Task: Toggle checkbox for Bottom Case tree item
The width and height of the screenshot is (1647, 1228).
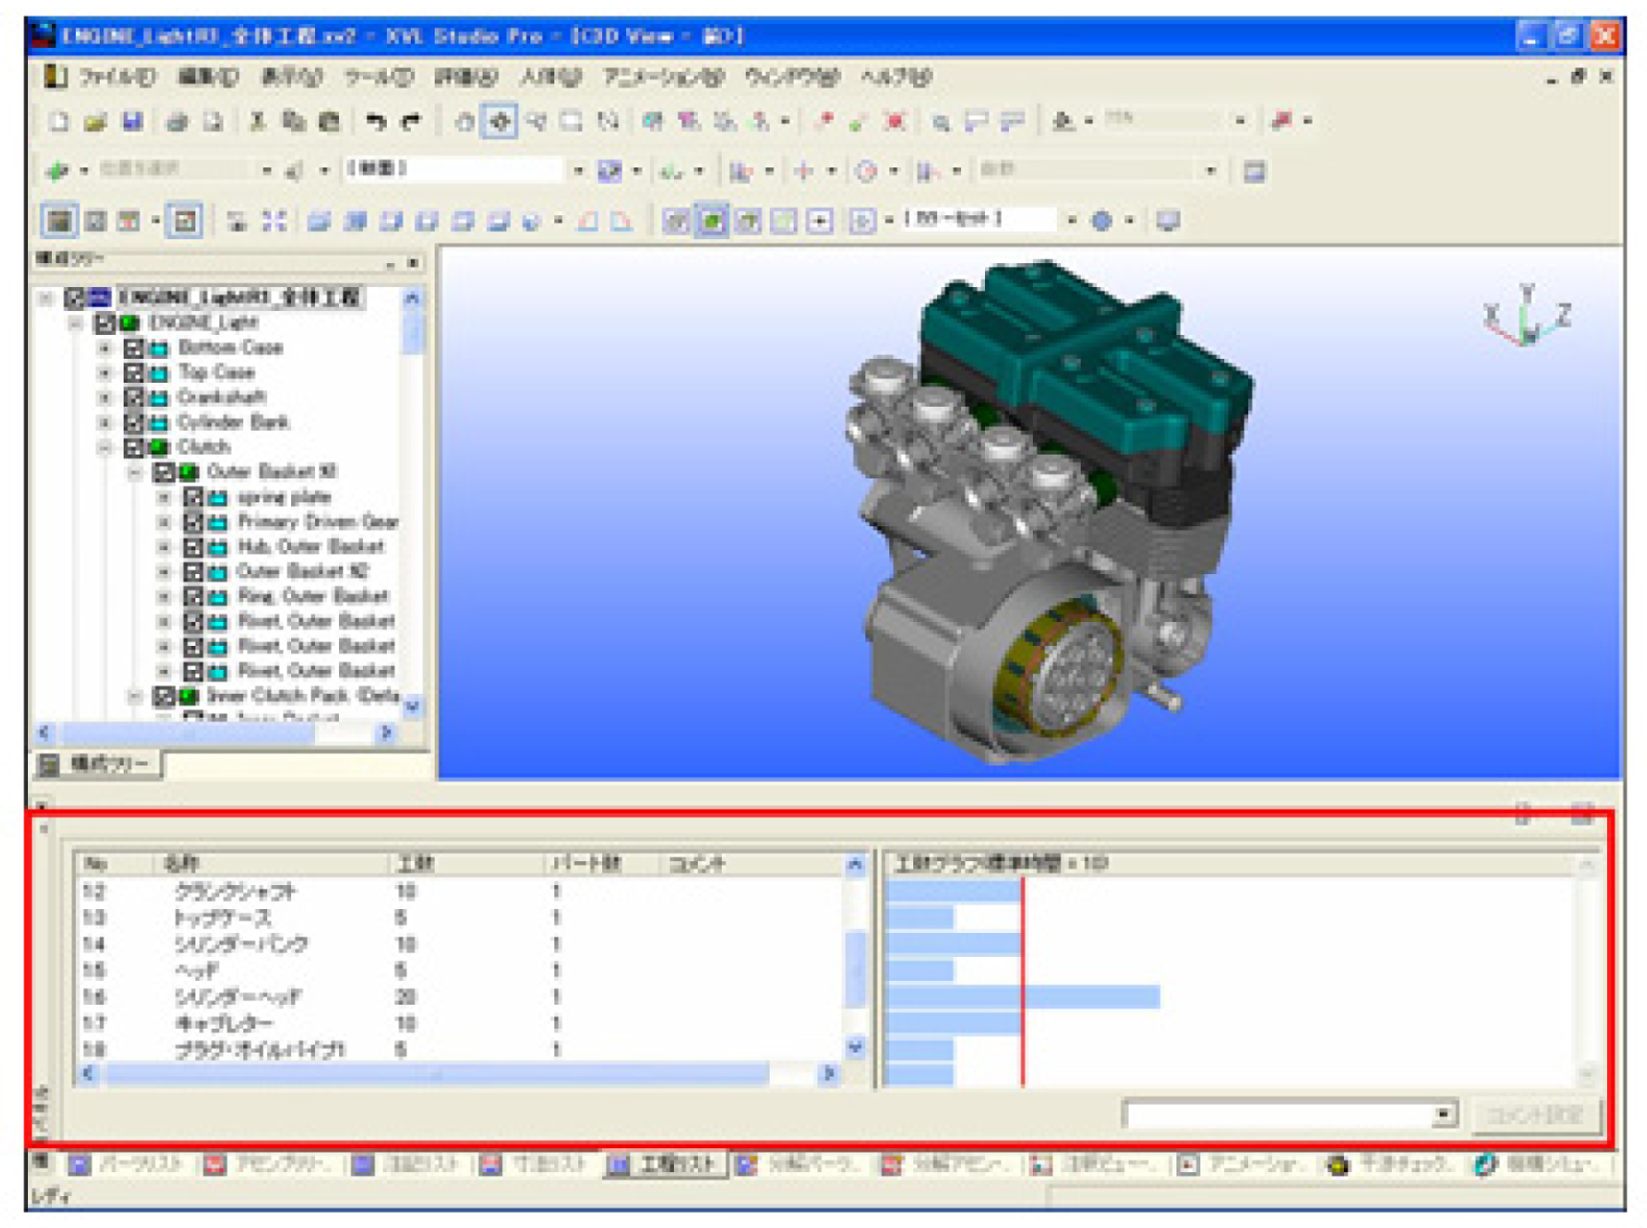Action: click(x=133, y=348)
